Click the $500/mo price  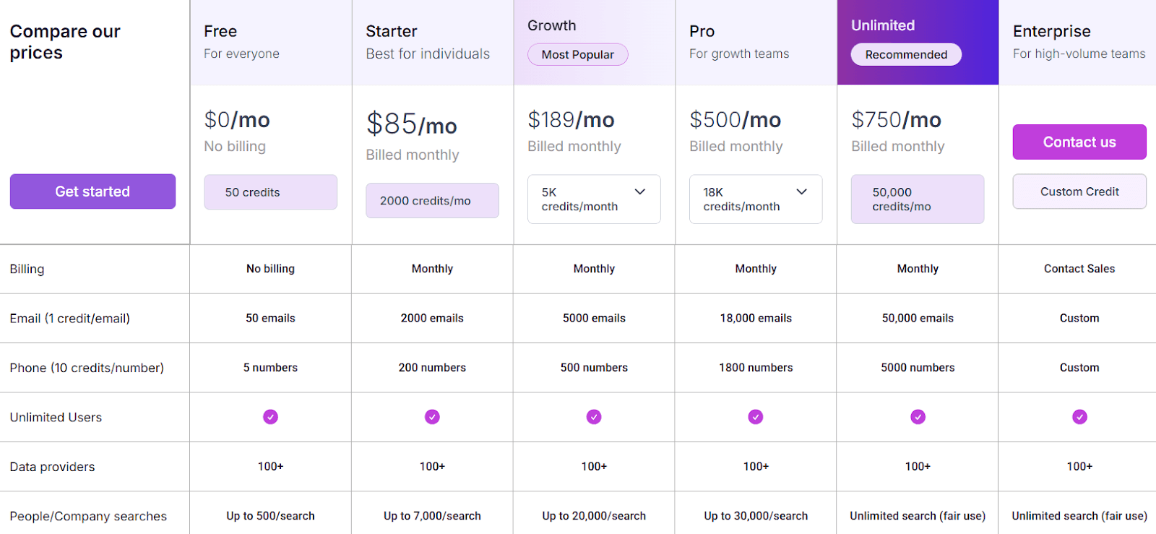tap(736, 120)
